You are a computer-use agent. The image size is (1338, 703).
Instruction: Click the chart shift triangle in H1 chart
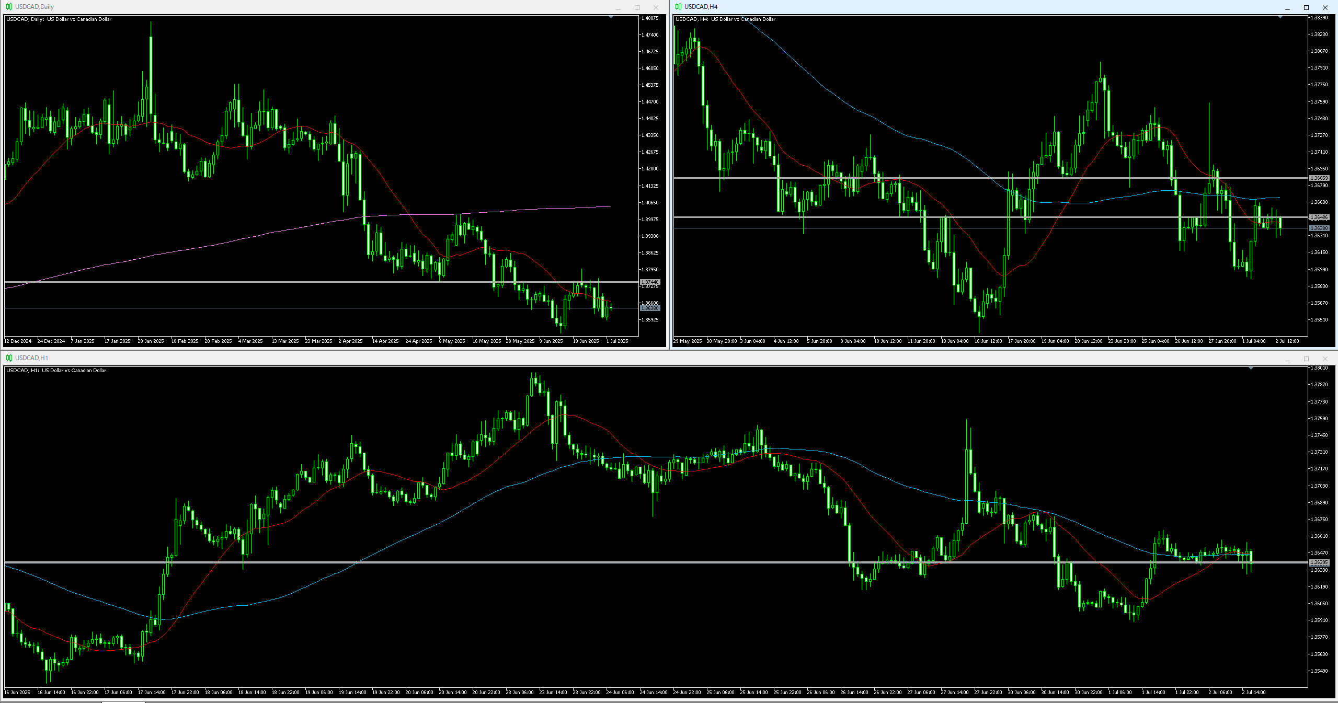coord(1251,368)
